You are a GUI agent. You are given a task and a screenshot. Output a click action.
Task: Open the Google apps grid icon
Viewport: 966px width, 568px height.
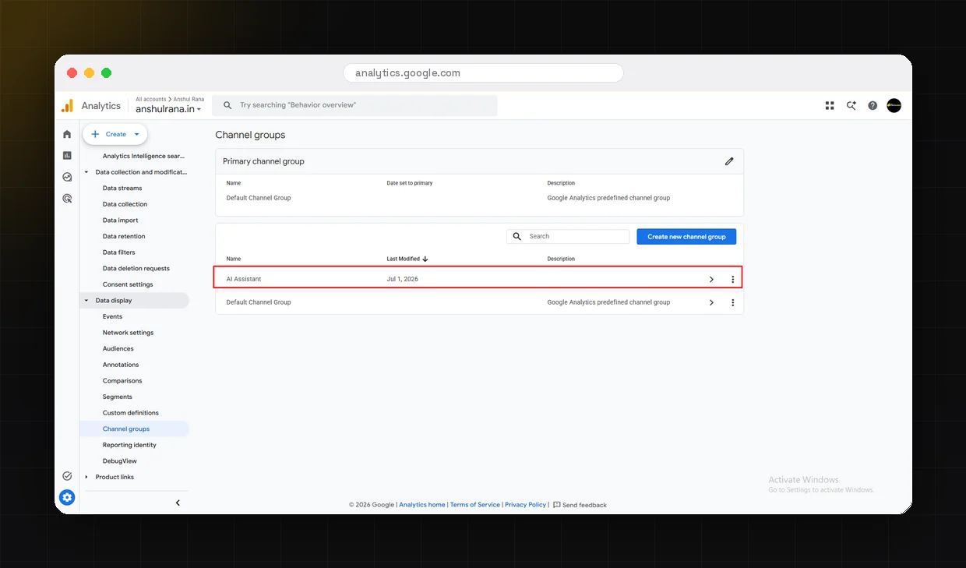point(830,105)
